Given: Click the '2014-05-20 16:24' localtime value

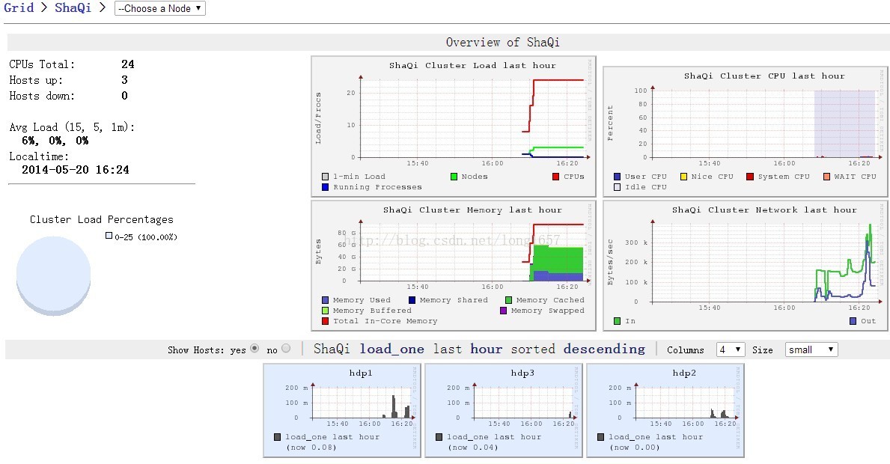Looking at the screenshot, I should (76, 170).
